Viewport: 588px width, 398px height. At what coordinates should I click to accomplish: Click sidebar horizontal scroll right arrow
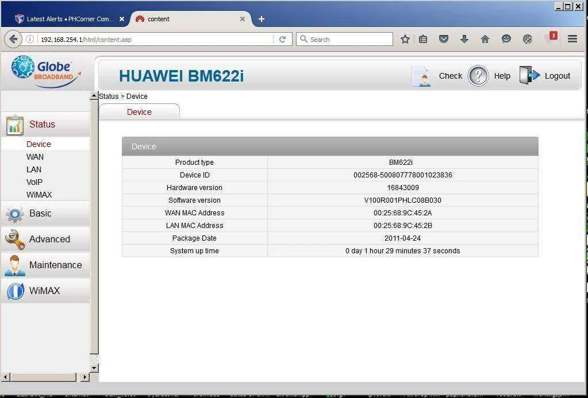click(x=84, y=377)
